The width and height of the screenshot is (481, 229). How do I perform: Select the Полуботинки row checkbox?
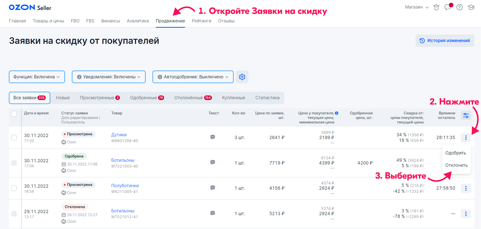(14, 188)
